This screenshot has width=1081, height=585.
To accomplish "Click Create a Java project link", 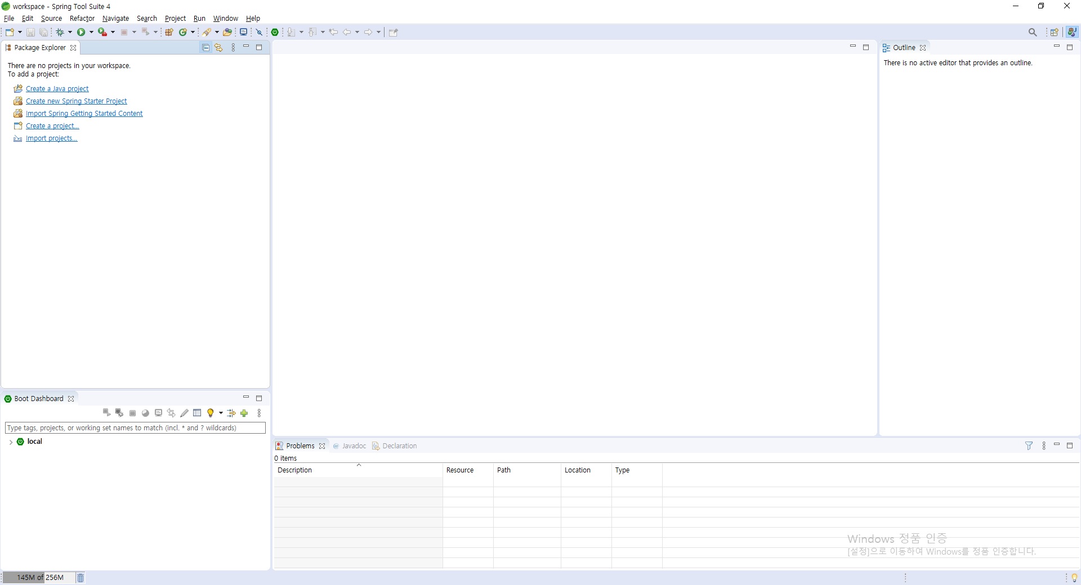I will coord(57,89).
